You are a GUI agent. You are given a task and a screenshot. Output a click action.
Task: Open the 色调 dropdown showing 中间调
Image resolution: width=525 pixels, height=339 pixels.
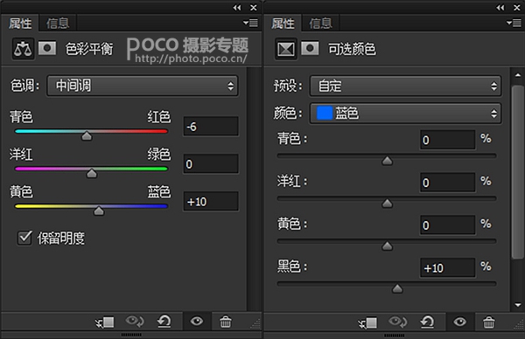click(143, 86)
